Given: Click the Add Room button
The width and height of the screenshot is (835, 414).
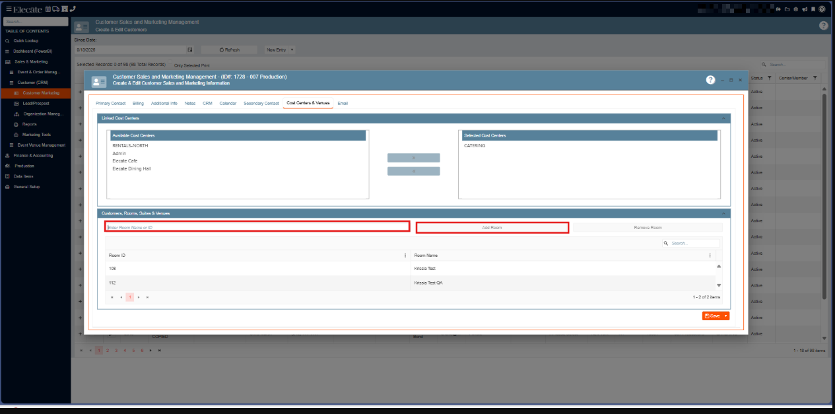Looking at the screenshot, I should tap(492, 228).
